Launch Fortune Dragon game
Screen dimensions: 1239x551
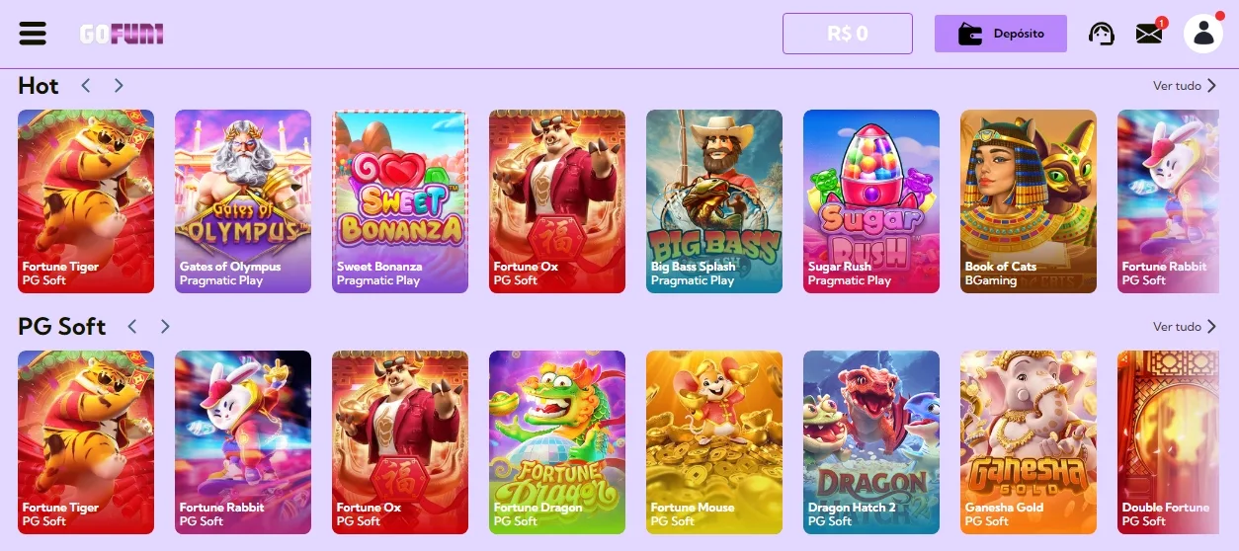click(x=557, y=442)
